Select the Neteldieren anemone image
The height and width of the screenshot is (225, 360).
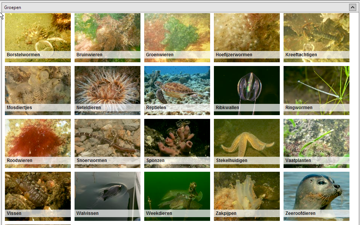(107, 90)
